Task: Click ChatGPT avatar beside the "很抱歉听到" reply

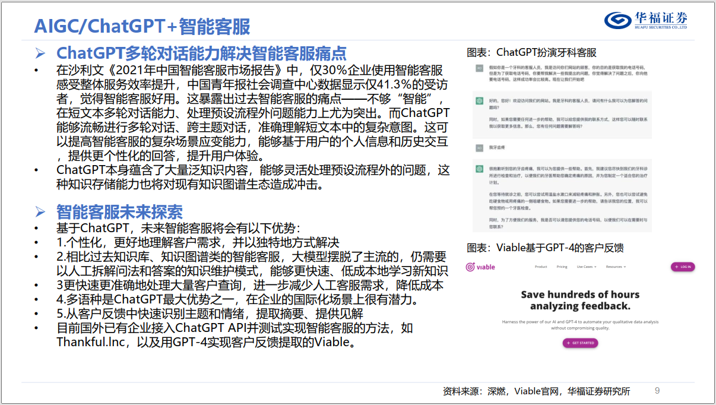Action: [479, 169]
